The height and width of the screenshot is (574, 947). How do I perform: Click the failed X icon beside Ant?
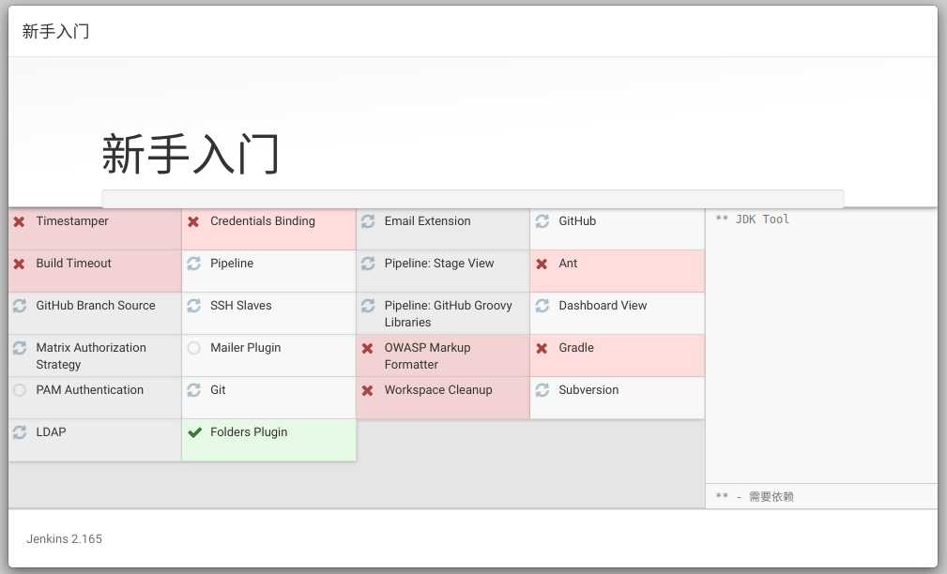(x=542, y=264)
